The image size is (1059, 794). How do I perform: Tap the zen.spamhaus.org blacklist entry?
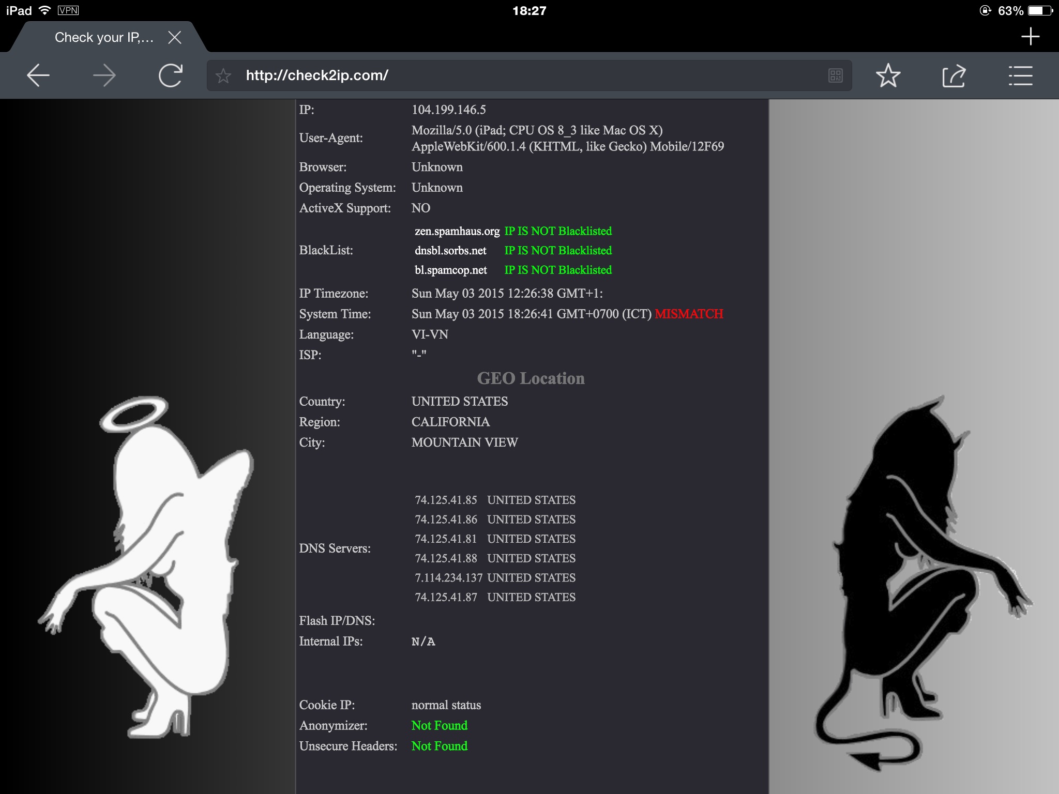[x=457, y=231]
